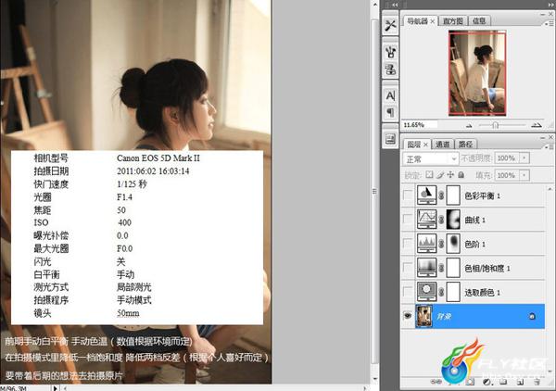Click the 填充 100% field

(x=508, y=175)
